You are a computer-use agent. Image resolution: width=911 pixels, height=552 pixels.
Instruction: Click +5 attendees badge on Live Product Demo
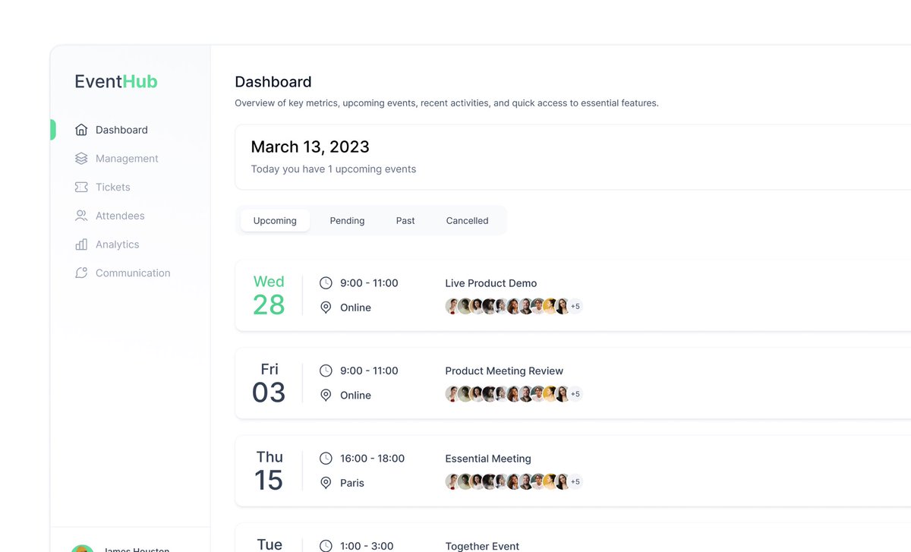575,307
